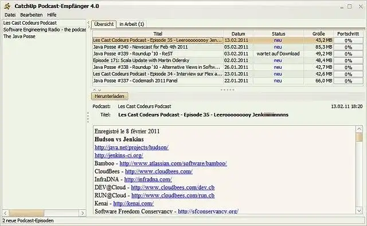Expand the episode table with the down arrow
Image resolution: width=367 pixels, height=226 pixels.
99,90
